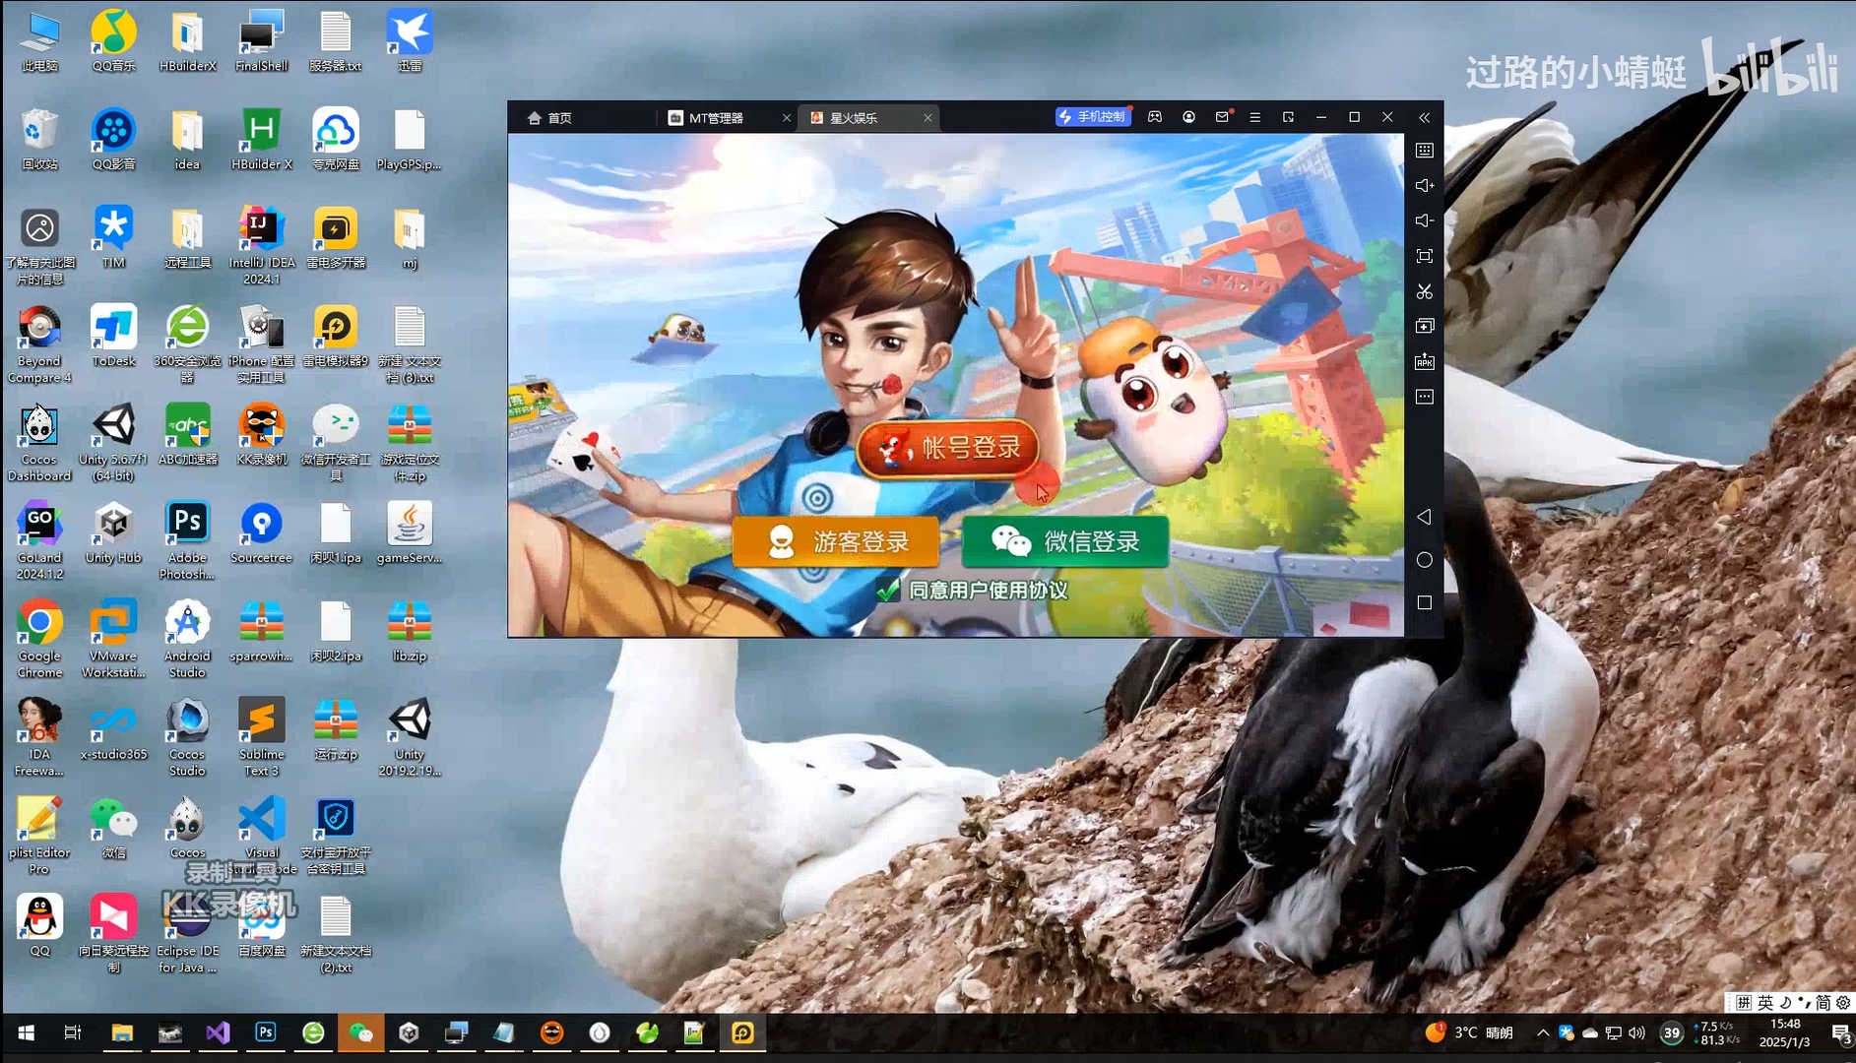Enter fullscreen mode from emulator sidebar
The image size is (1856, 1063).
click(x=1424, y=257)
